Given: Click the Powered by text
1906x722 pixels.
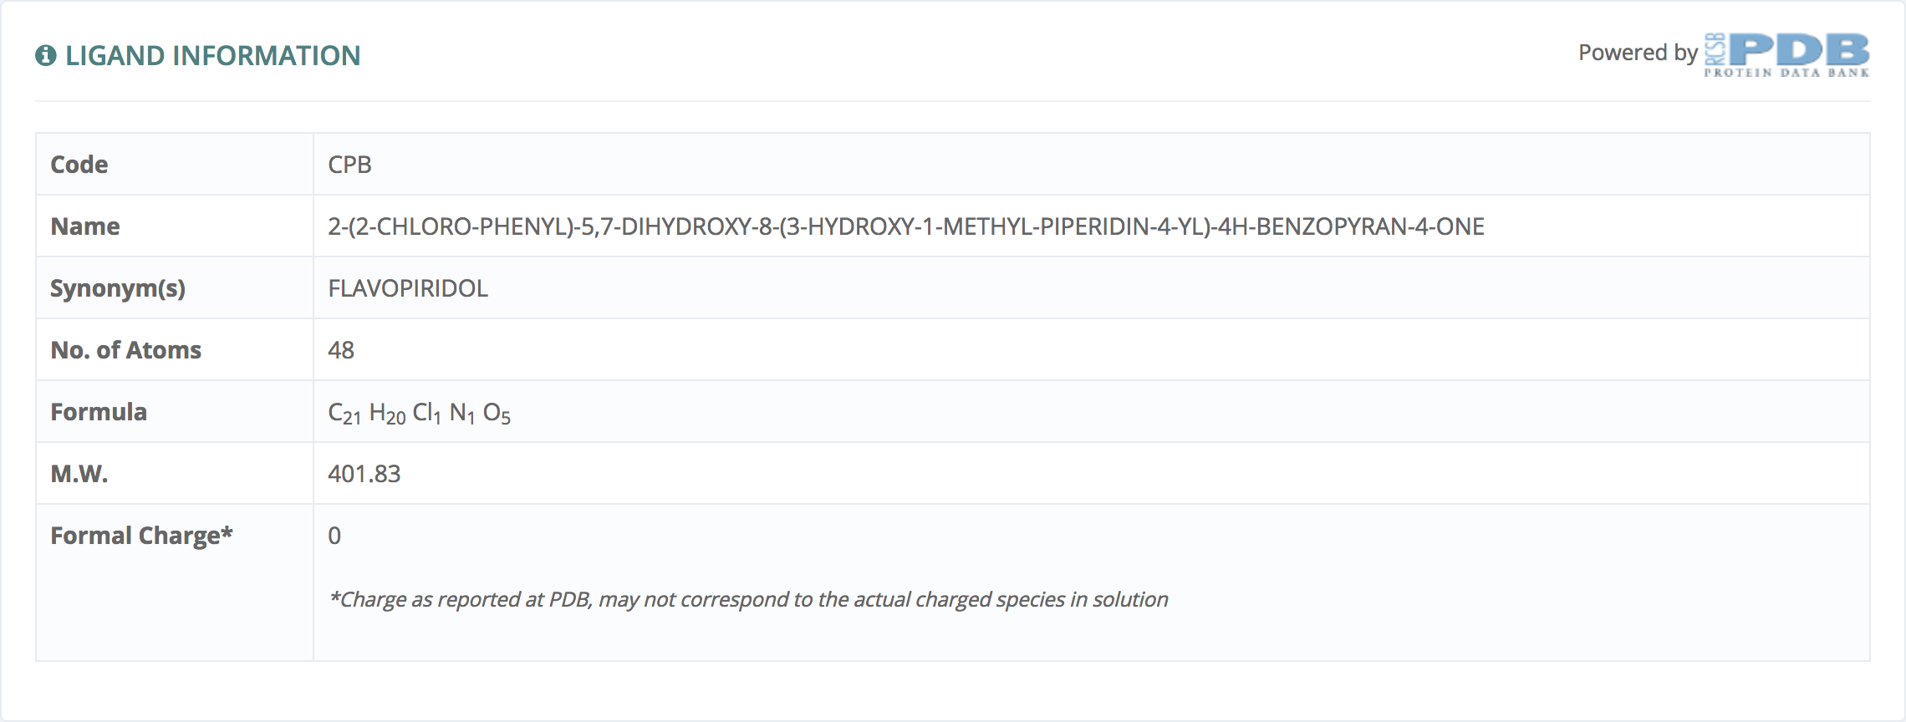Looking at the screenshot, I should coord(1637,53).
